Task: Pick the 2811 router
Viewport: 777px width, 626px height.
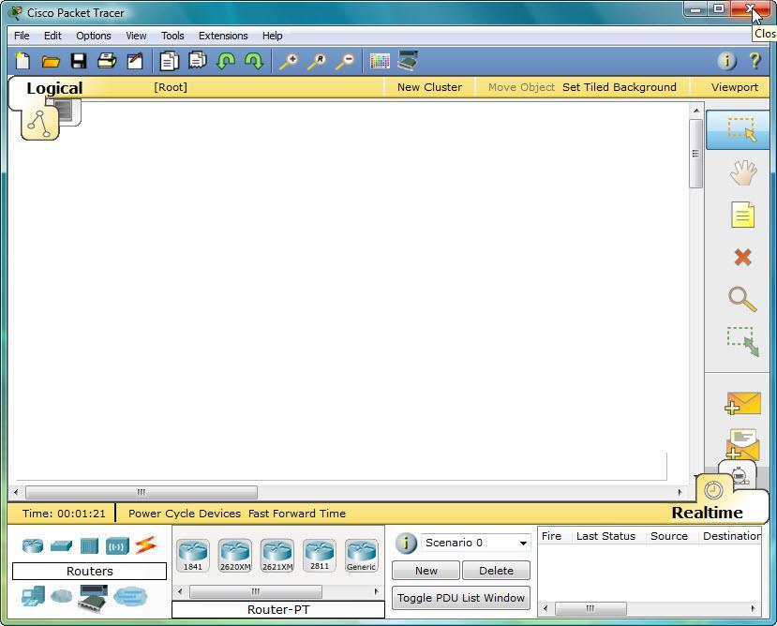Action: point(319,556)
